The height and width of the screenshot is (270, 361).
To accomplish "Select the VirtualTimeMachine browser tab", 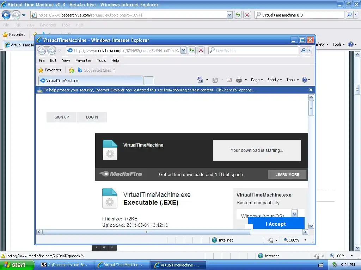I will click(x=91, y=81).
